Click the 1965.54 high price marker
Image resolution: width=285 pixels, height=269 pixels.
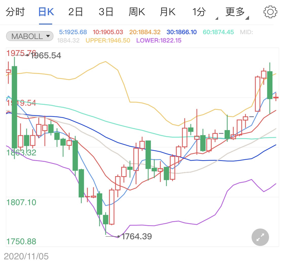click(46, 55)
